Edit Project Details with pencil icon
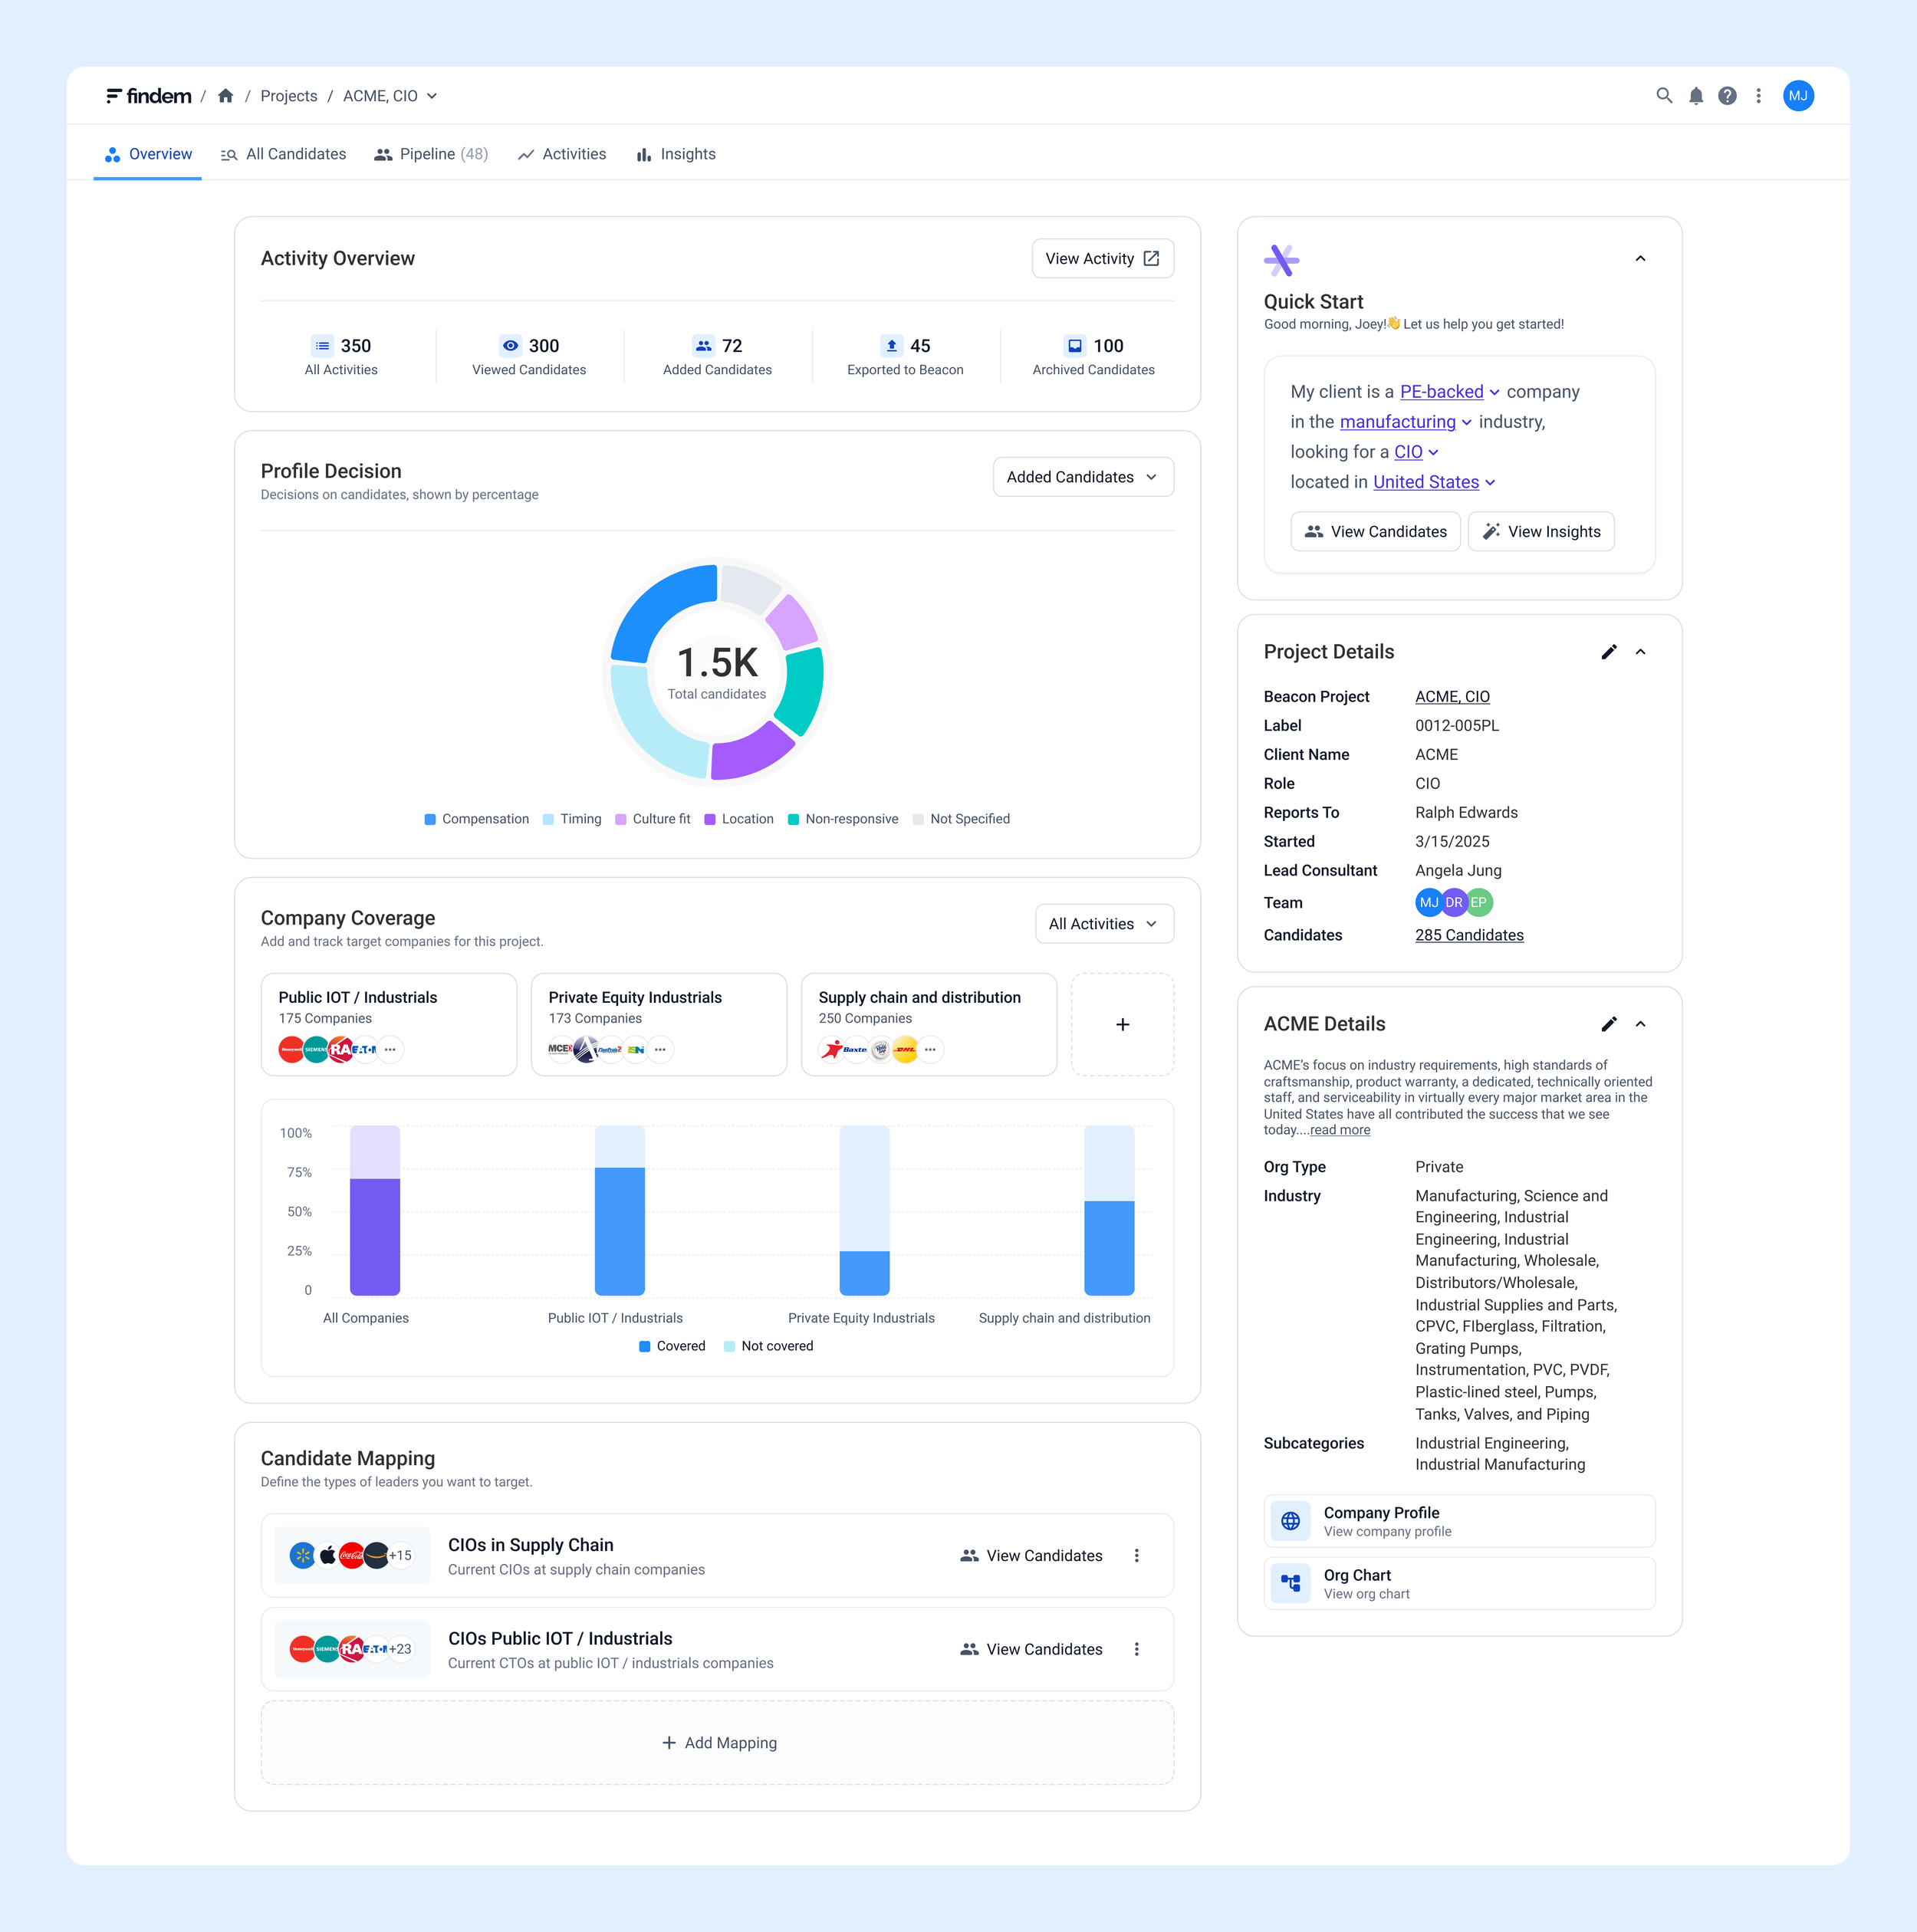Screen dimensions: 1917x1932 1609,652
